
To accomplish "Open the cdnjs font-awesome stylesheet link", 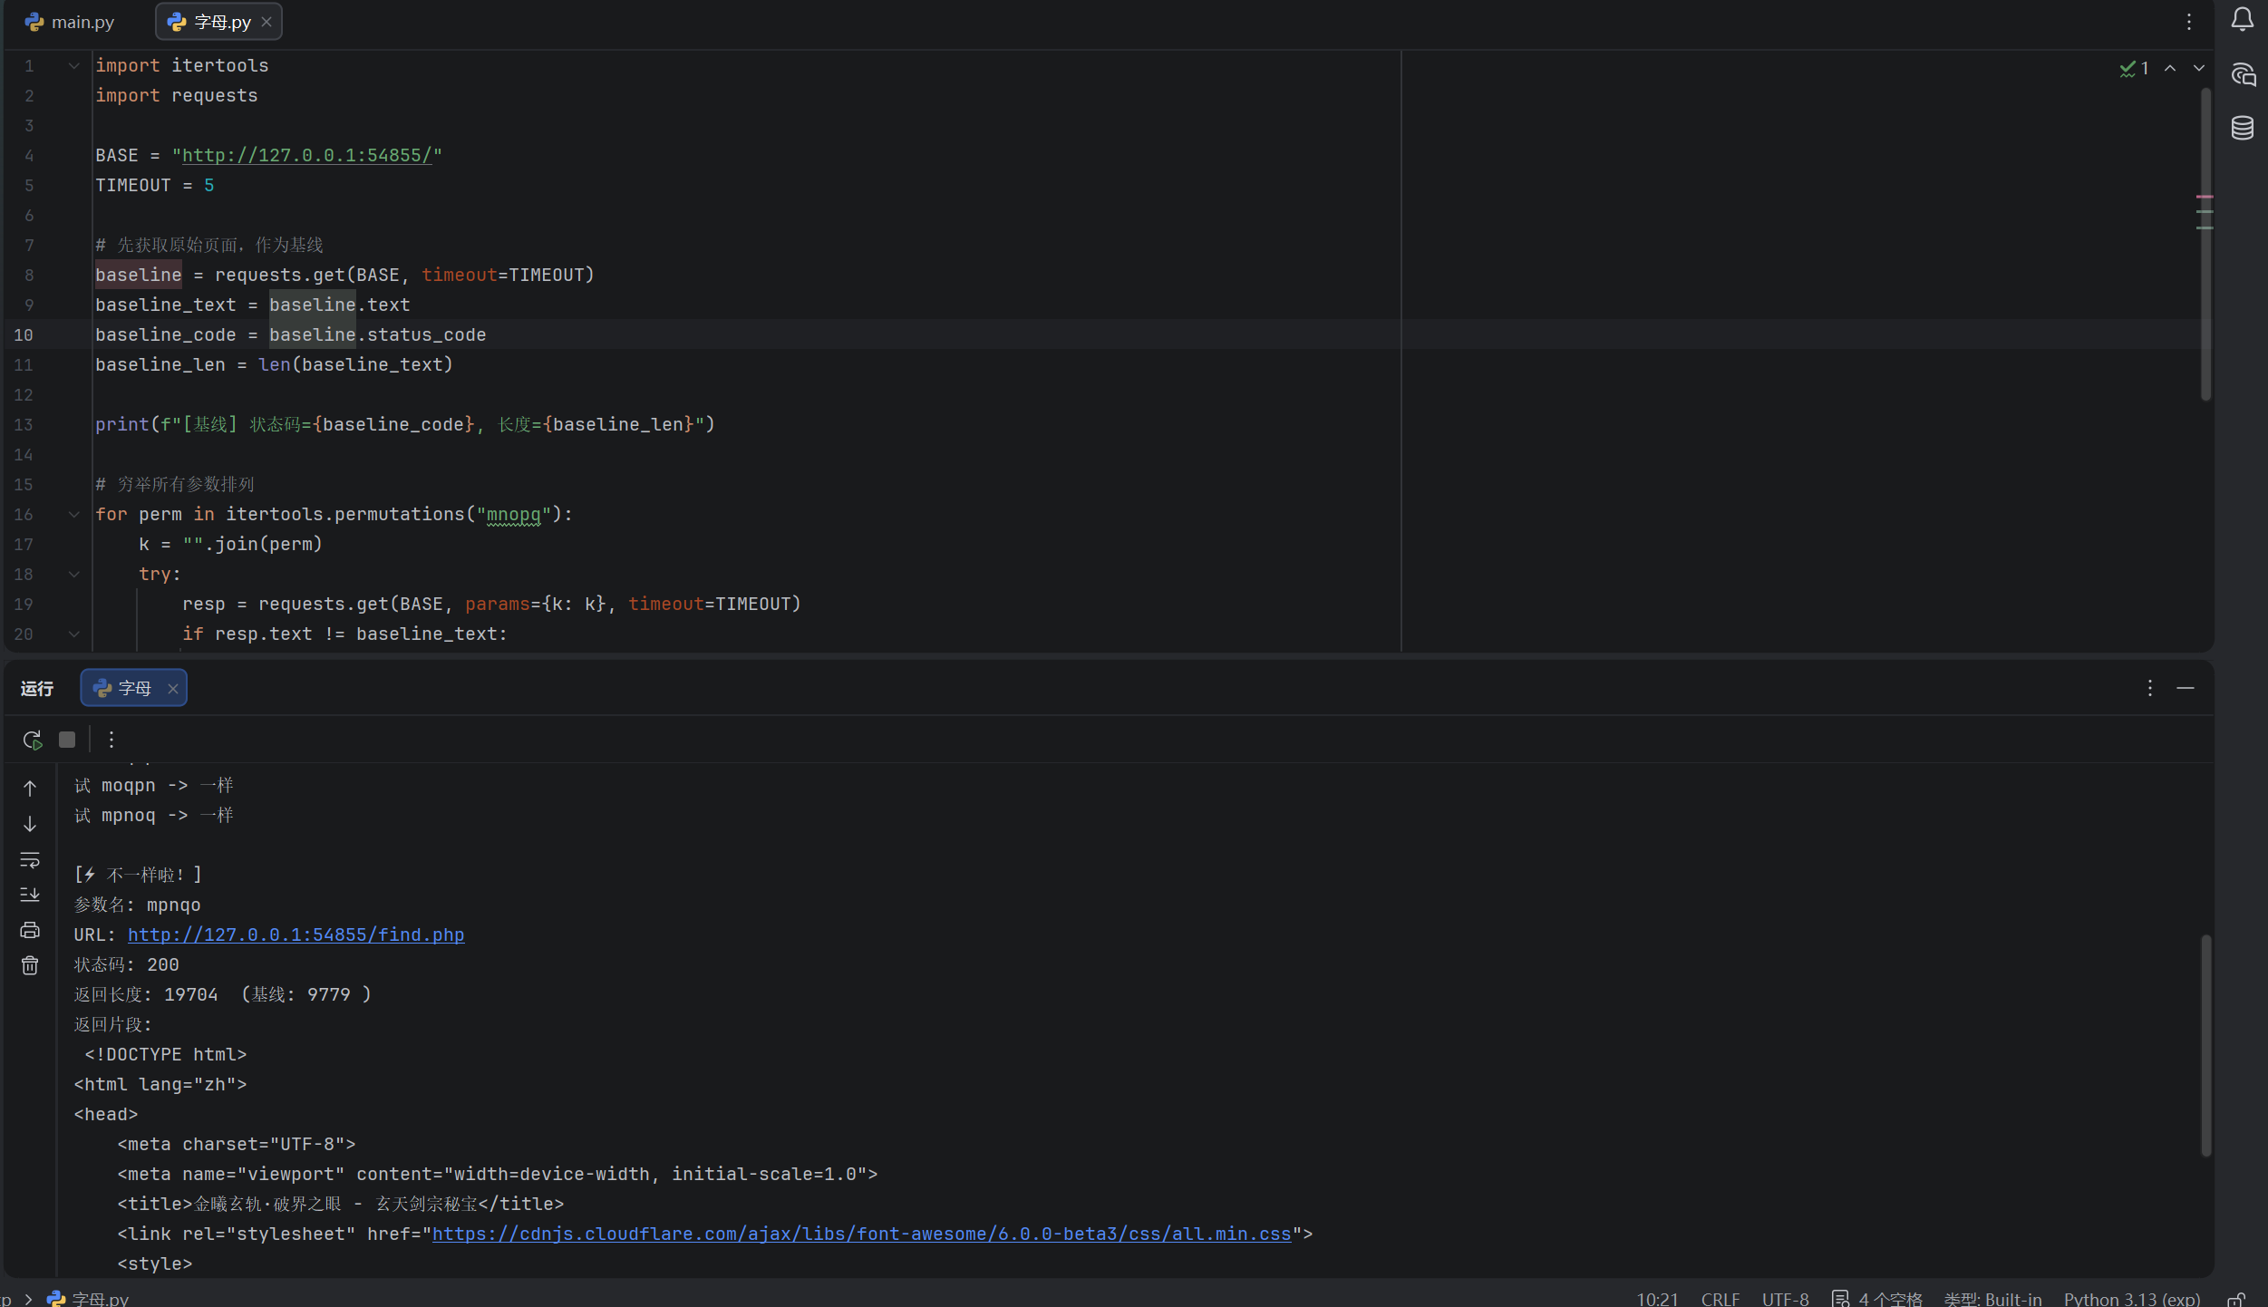I will point(861,1234).
